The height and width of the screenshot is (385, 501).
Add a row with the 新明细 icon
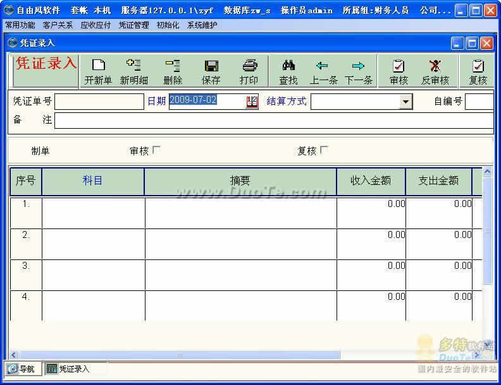134,65
